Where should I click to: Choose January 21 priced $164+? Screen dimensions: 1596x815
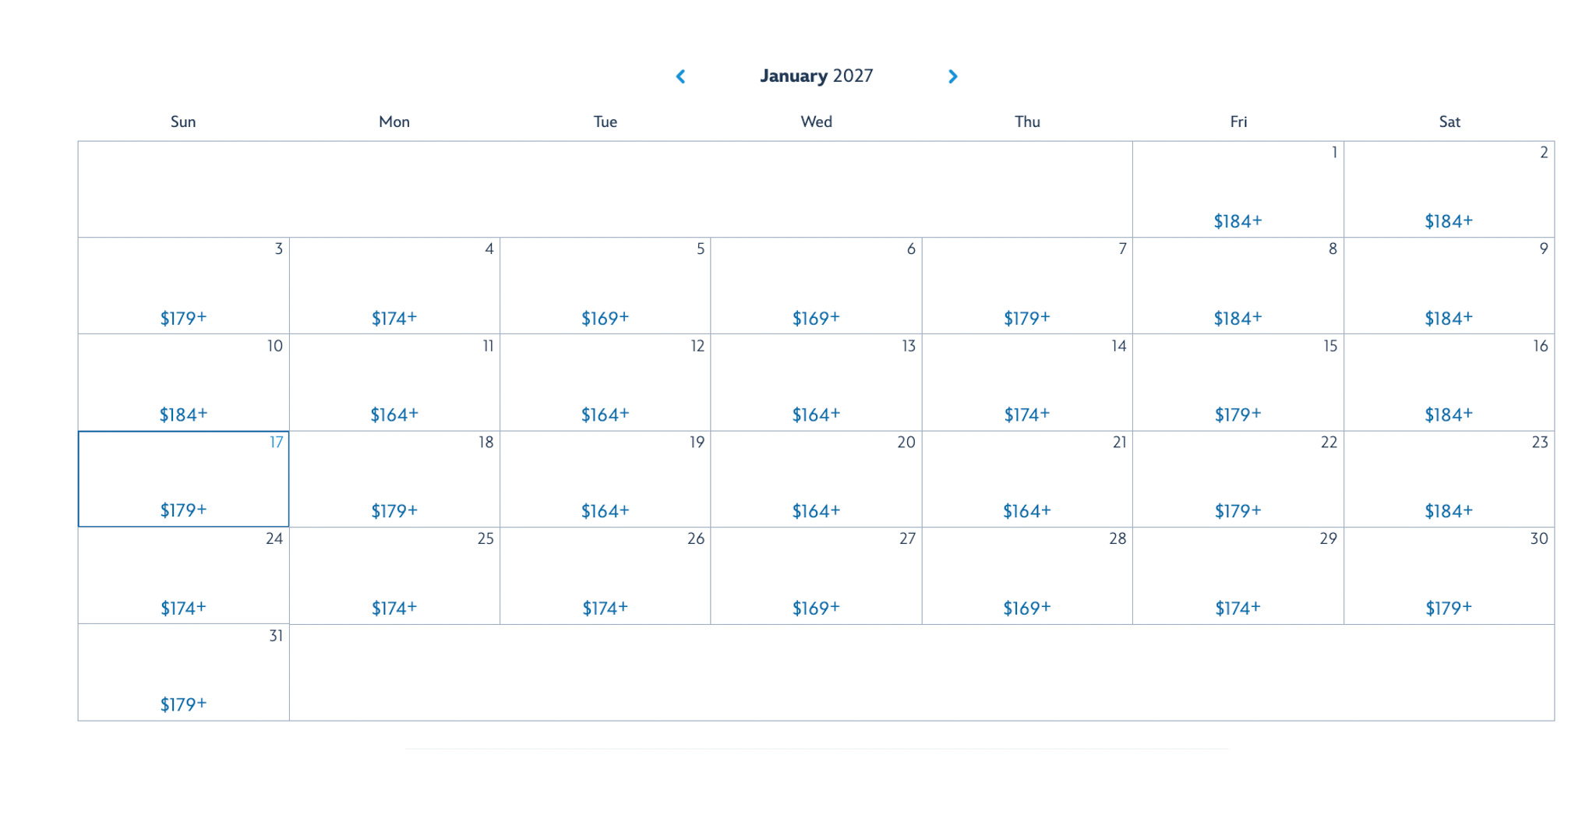(x=1027, y=479)
